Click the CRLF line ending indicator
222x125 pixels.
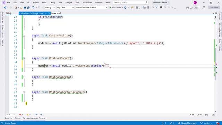[x=213, y=115]
